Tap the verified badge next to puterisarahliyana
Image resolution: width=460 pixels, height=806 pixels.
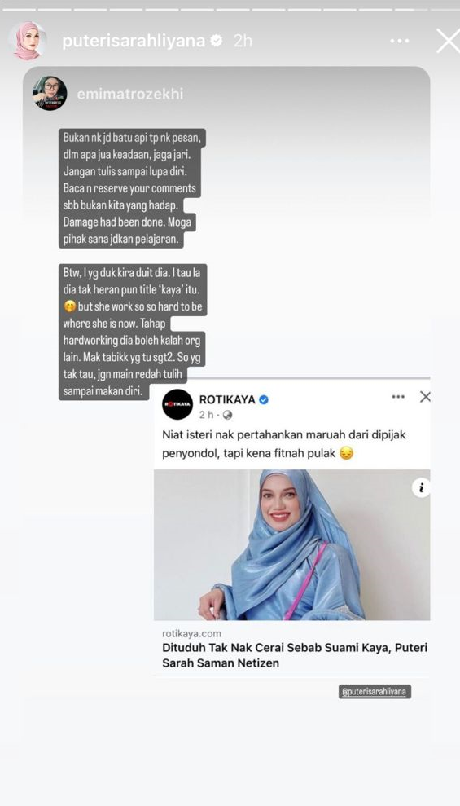pyautogui.click(x=217, y=41)
